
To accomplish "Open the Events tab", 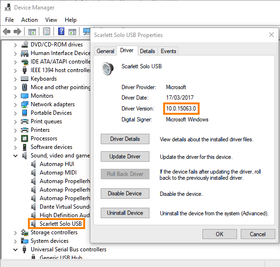I will coord(168,51).
